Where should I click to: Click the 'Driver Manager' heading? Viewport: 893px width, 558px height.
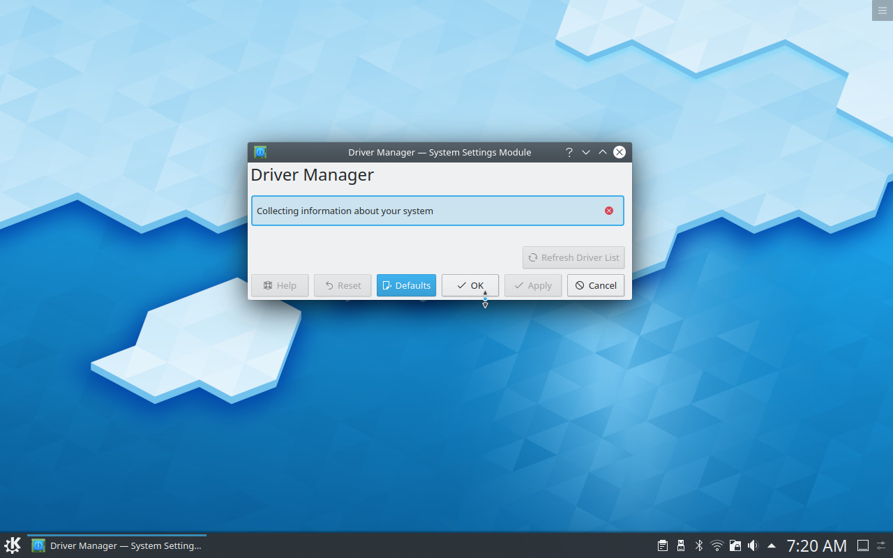(x=313, y=175)
